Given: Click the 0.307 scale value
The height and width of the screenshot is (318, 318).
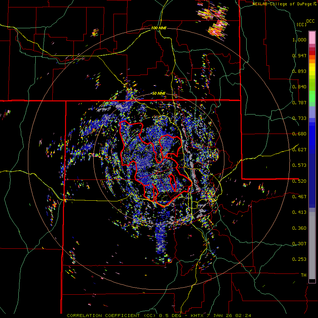Looking at the screenshot, I should click(x=299, y=243).
